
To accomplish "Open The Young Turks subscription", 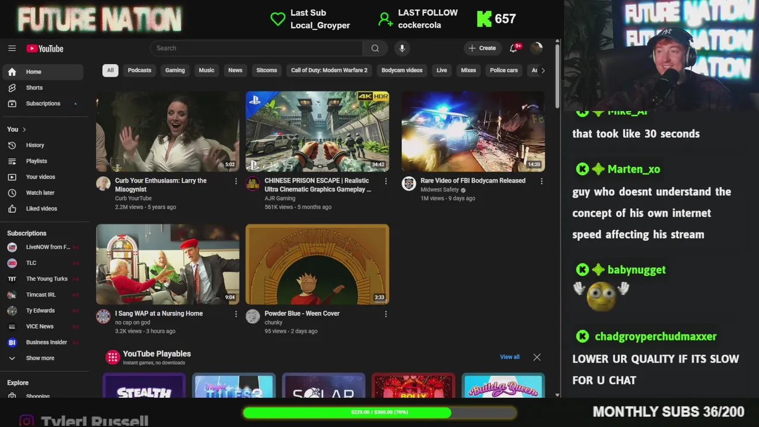I will coord(42,279).
